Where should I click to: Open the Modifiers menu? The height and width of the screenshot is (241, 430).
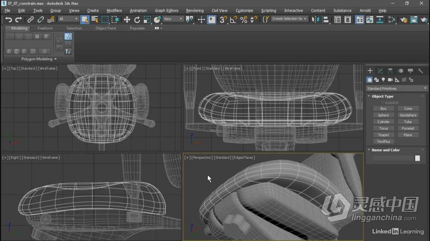pyautogui.click(x=114, y=11)
